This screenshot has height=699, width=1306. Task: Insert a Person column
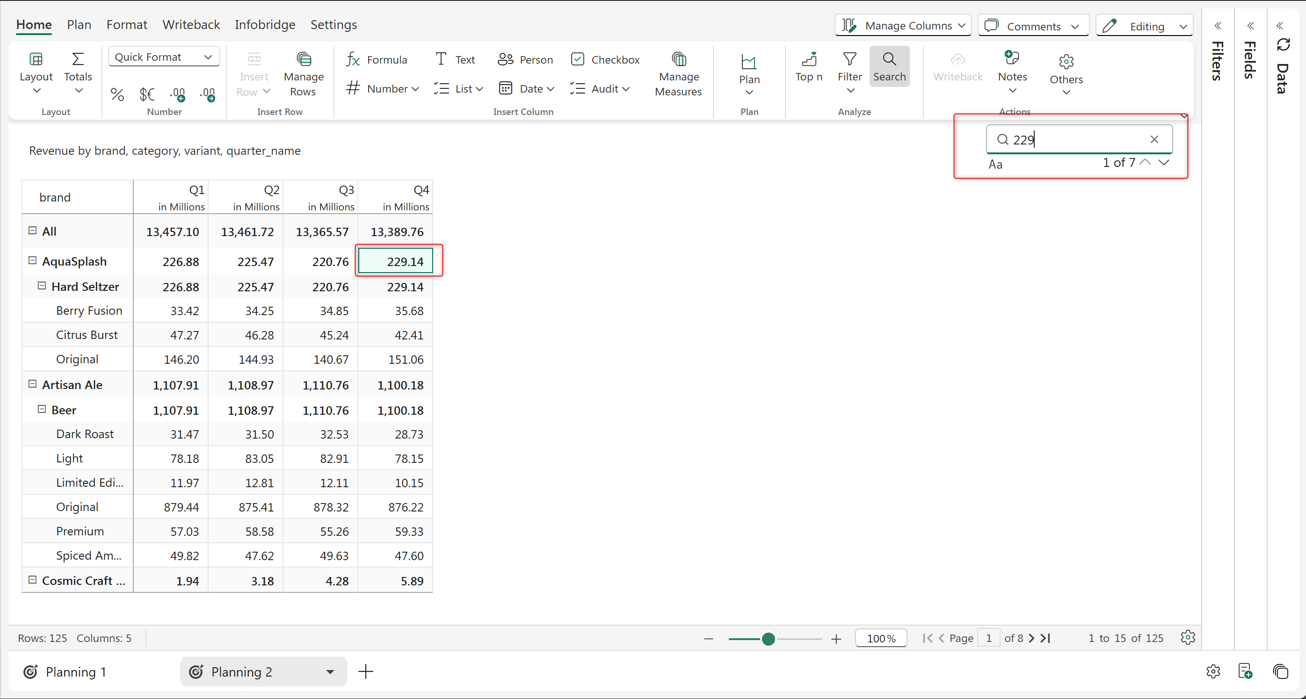(525, 60)
